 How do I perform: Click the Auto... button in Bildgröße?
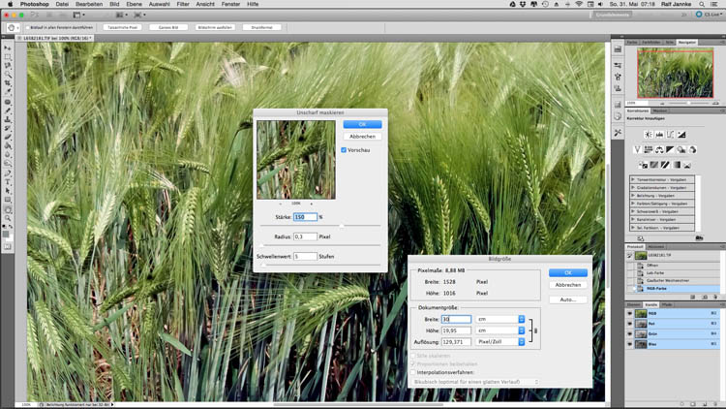pos(567,299)
